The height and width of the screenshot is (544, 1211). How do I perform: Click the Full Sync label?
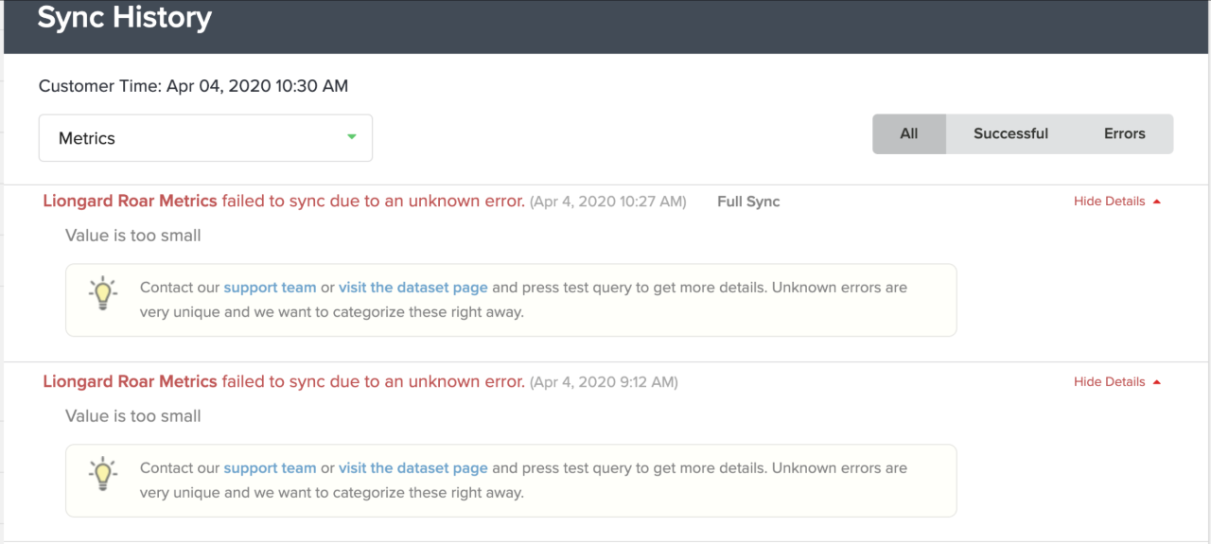pyautogui.click(x=748, y=202)
